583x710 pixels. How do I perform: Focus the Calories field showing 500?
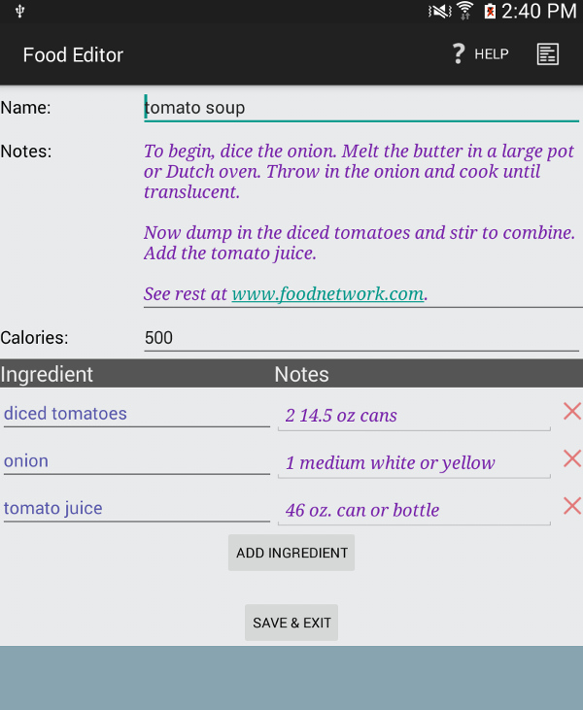(x=361, y=338)
